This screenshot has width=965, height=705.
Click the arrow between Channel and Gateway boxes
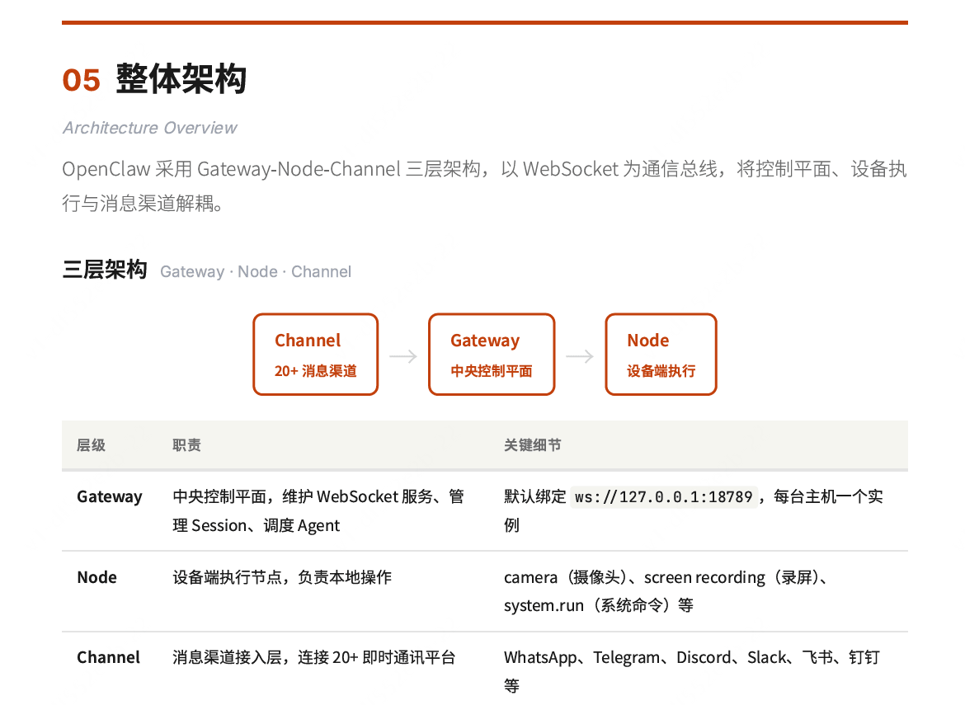coord(403,355)
